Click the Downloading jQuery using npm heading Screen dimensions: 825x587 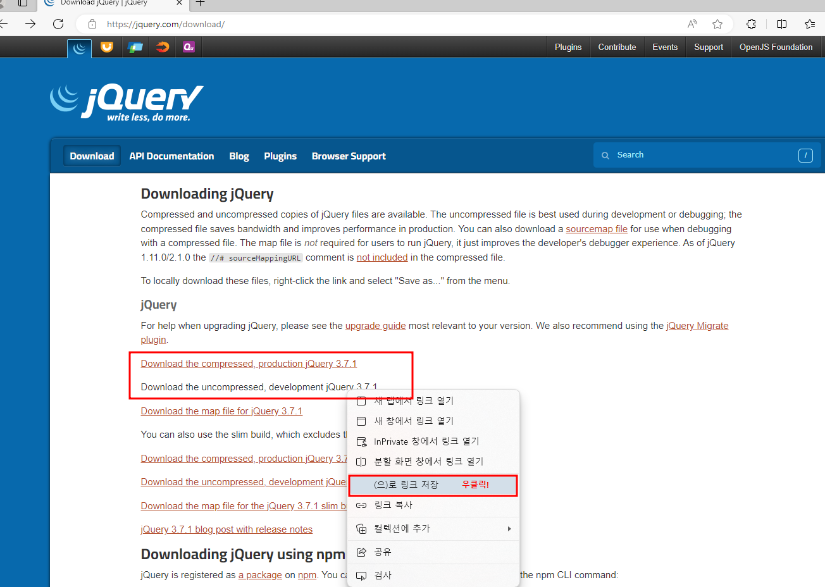point(243,555)
